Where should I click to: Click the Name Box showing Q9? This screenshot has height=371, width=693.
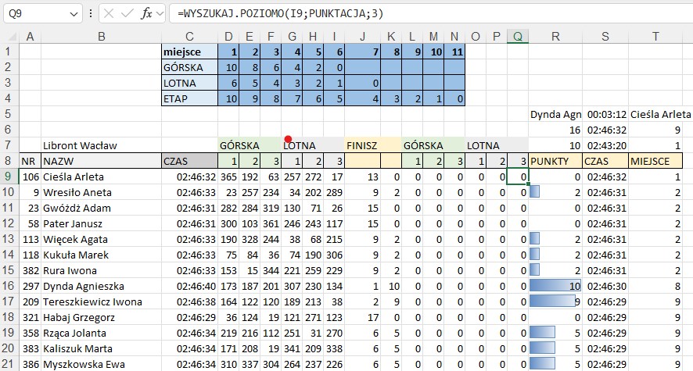35,14
